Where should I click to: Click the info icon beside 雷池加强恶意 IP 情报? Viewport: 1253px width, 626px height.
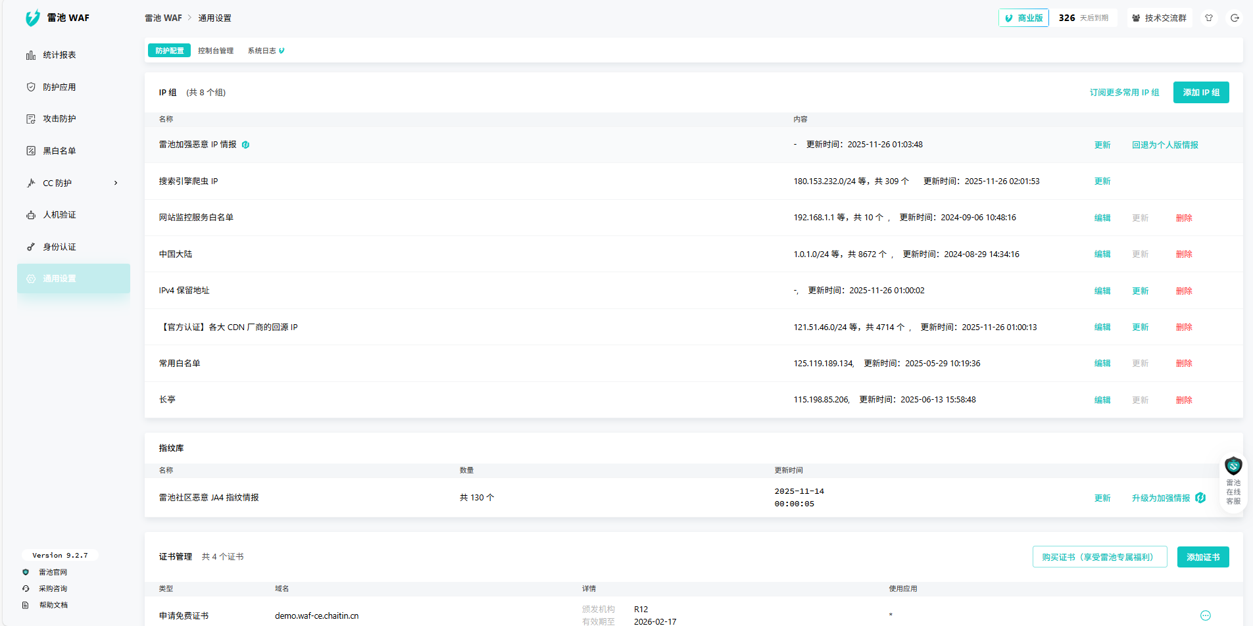coord(245,145)
